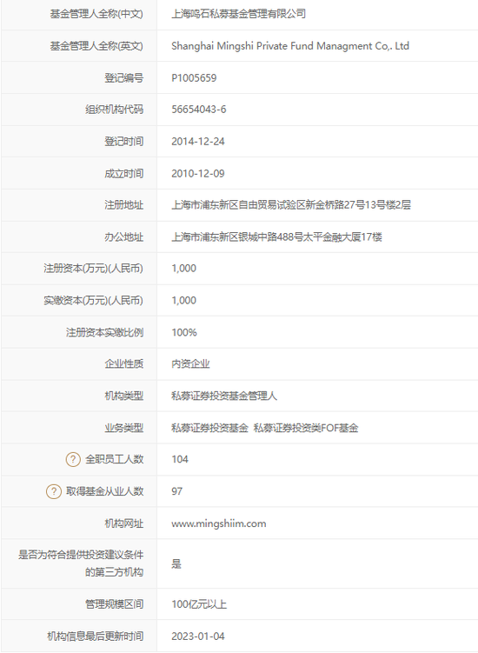Screen dimensions: 478x653
Task: Select registration number P1005659
Action: point(194,78)
